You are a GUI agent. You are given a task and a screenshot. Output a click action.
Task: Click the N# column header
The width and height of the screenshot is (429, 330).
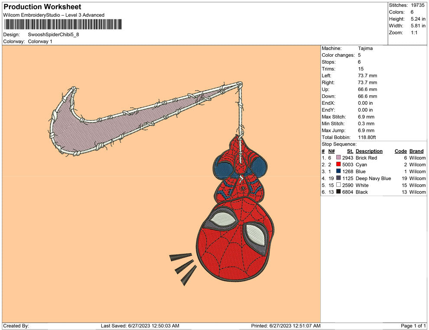(331, 151)
